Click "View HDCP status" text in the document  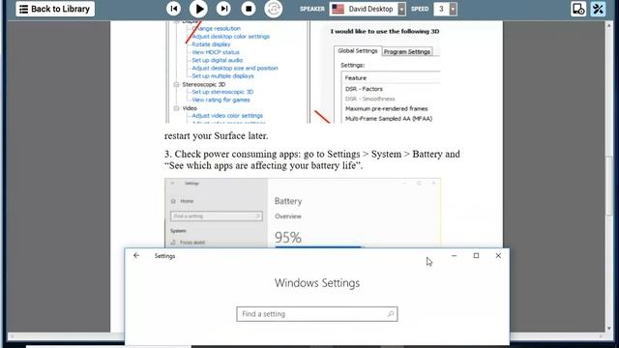[x=216, y=52]
